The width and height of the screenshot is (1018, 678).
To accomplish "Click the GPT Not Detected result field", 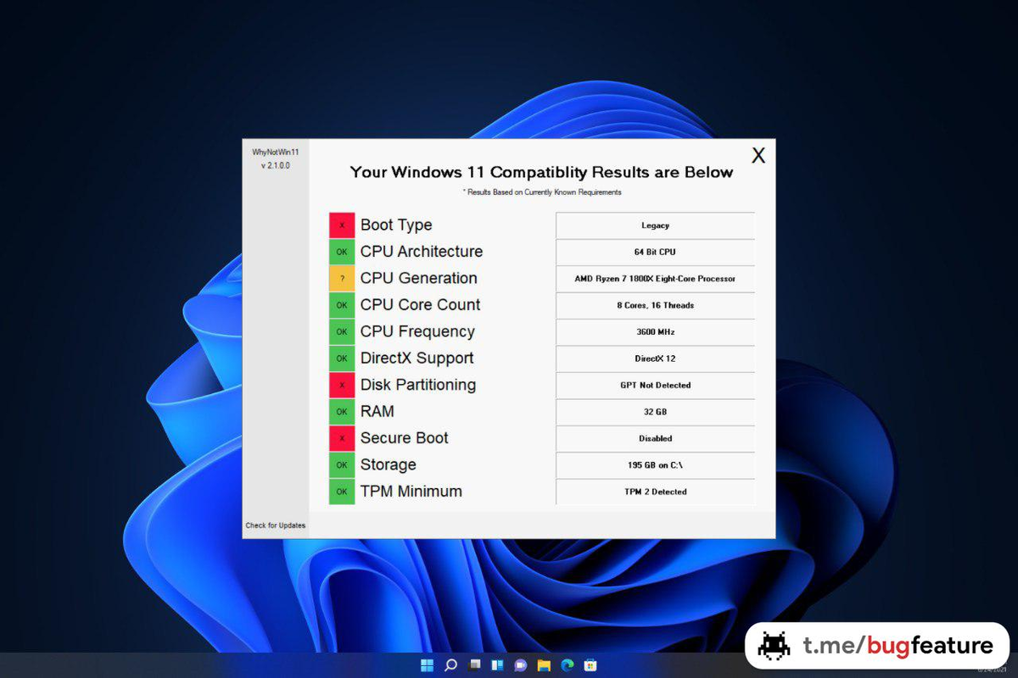I will point(655,385).
